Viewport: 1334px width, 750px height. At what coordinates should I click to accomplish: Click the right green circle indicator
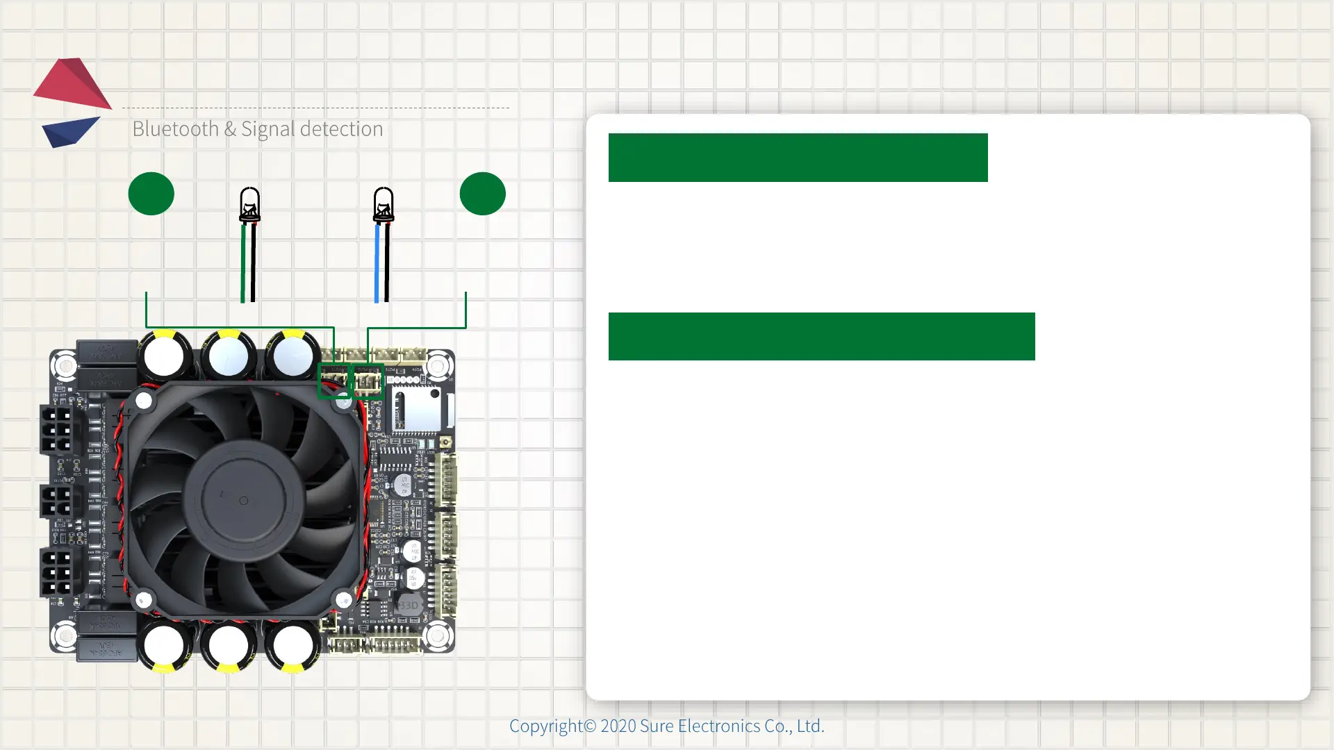pos(482,194)
